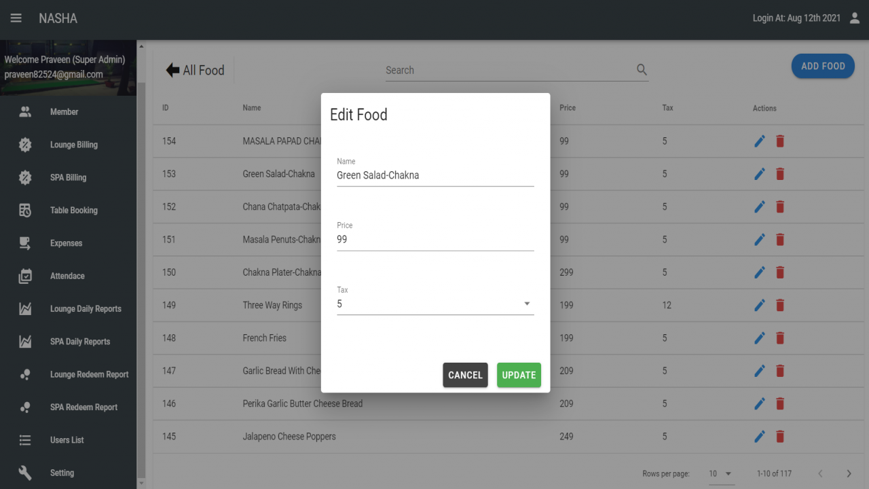The image size is (869, 489).
Task: Go to next page of food list
Action: point(849,473)
